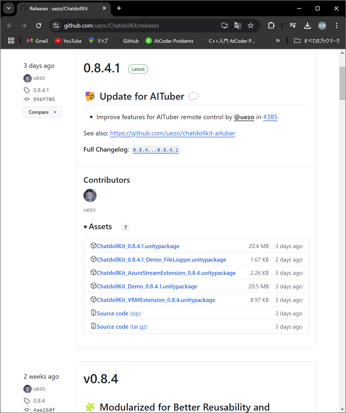
Task: Open the Chrome three-dot menu
Action: point(336,26)
